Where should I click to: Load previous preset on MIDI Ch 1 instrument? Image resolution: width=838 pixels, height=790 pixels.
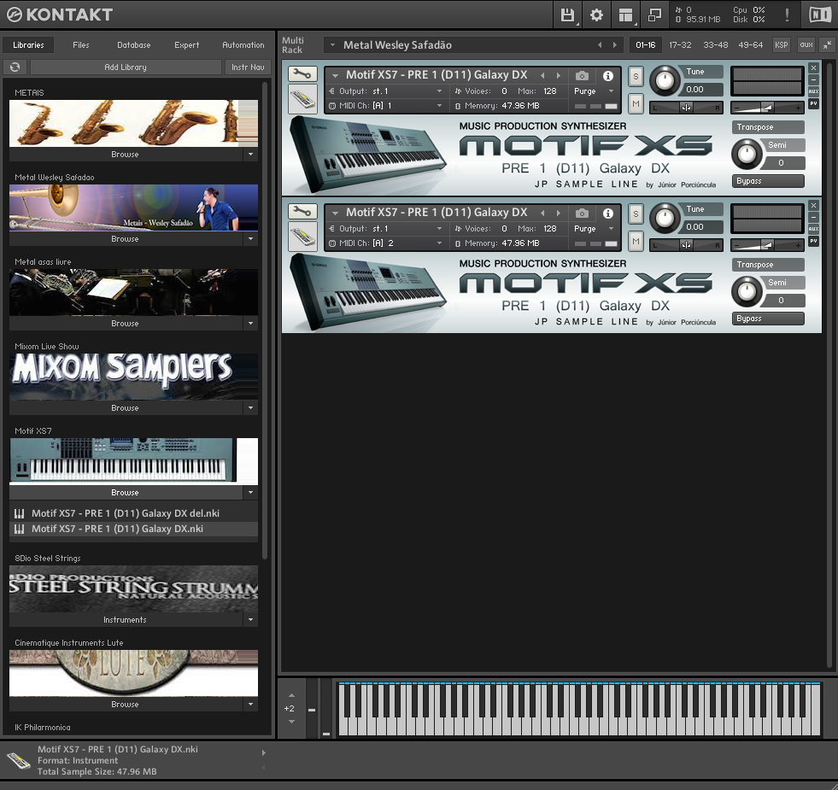click(543, 75)
